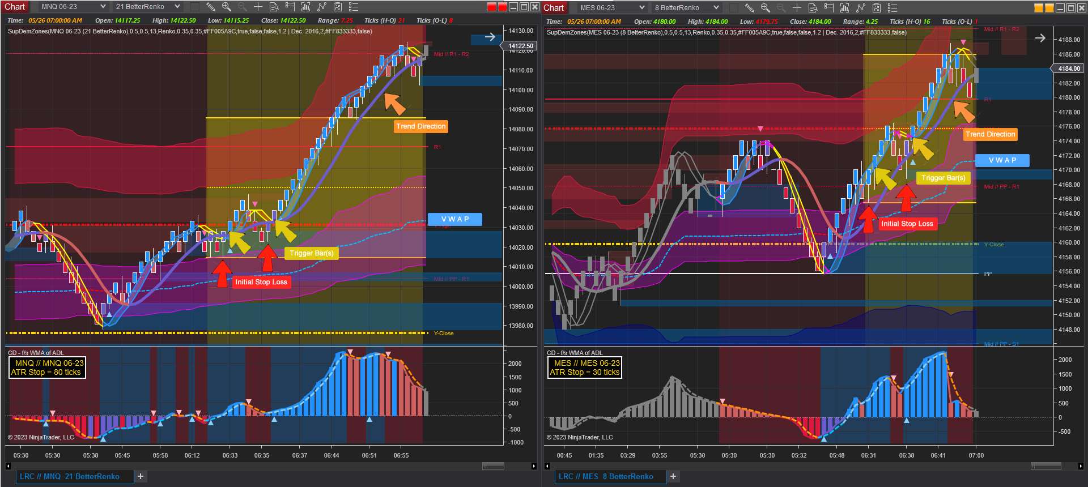Open the Indicators dialog in MNQ chart
Image resolution: width=1088 pixels, height=487 pixels.
click(322, 7)
